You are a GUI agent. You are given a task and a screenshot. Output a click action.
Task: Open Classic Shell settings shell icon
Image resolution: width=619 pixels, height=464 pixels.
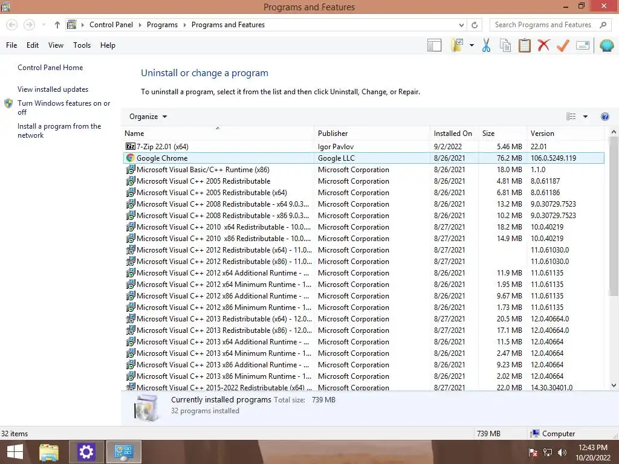coord(607,45)
